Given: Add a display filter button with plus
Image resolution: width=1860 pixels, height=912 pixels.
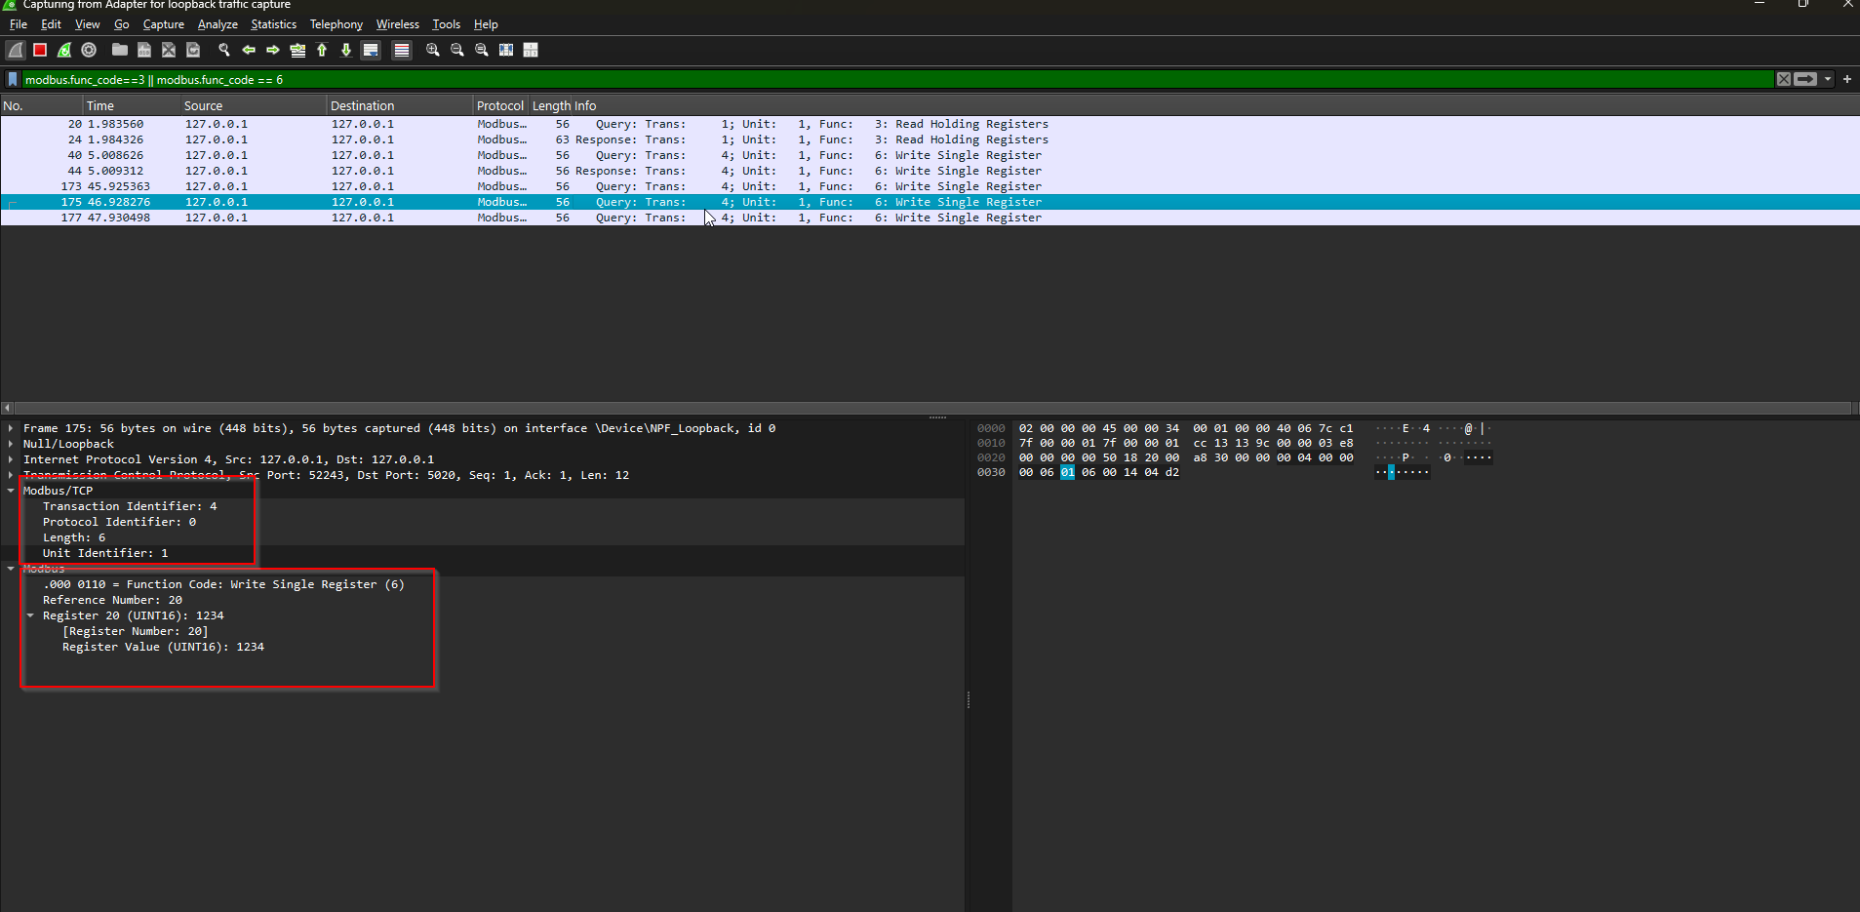Looking at the screenshot, I should pyautogui.click(x=1847, y=79).
